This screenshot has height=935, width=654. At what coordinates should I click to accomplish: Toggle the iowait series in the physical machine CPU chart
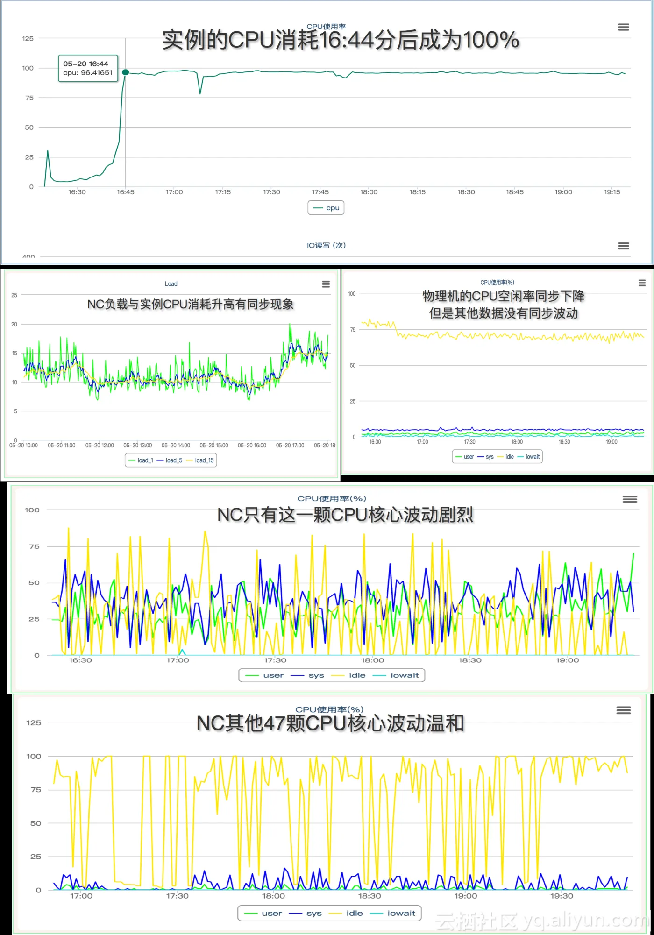click(528, 457)
